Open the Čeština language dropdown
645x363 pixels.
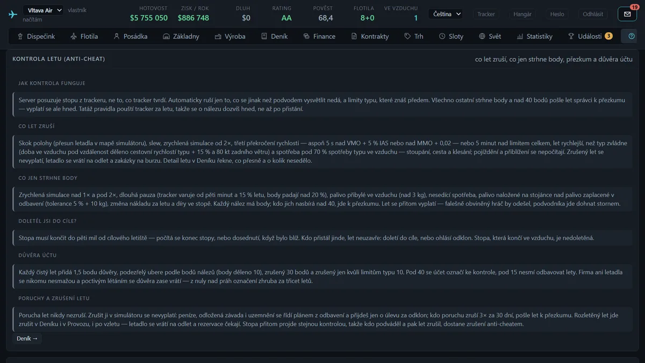[446, 14]
